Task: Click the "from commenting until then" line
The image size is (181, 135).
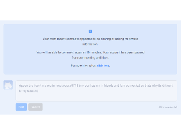Action: click(90, 58)
